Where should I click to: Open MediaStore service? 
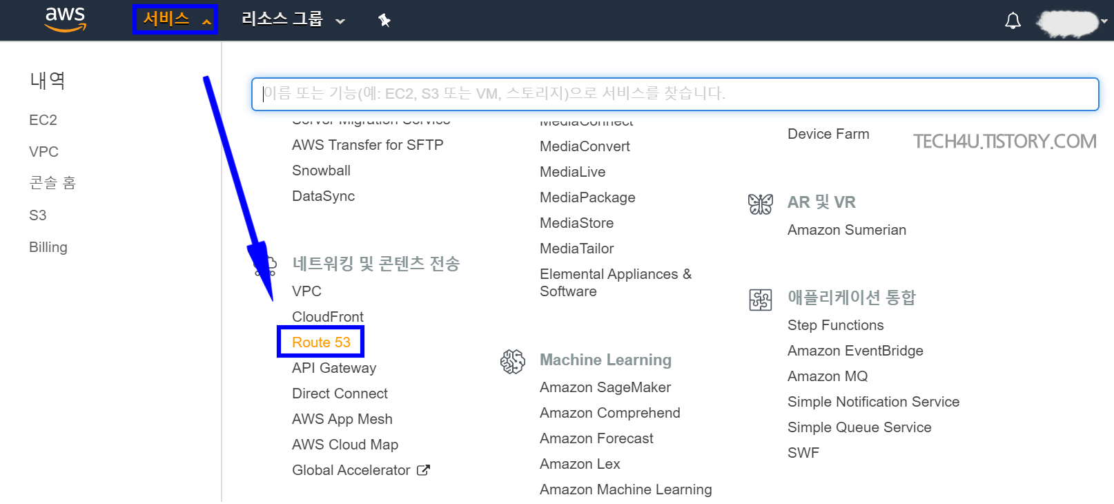576,223
